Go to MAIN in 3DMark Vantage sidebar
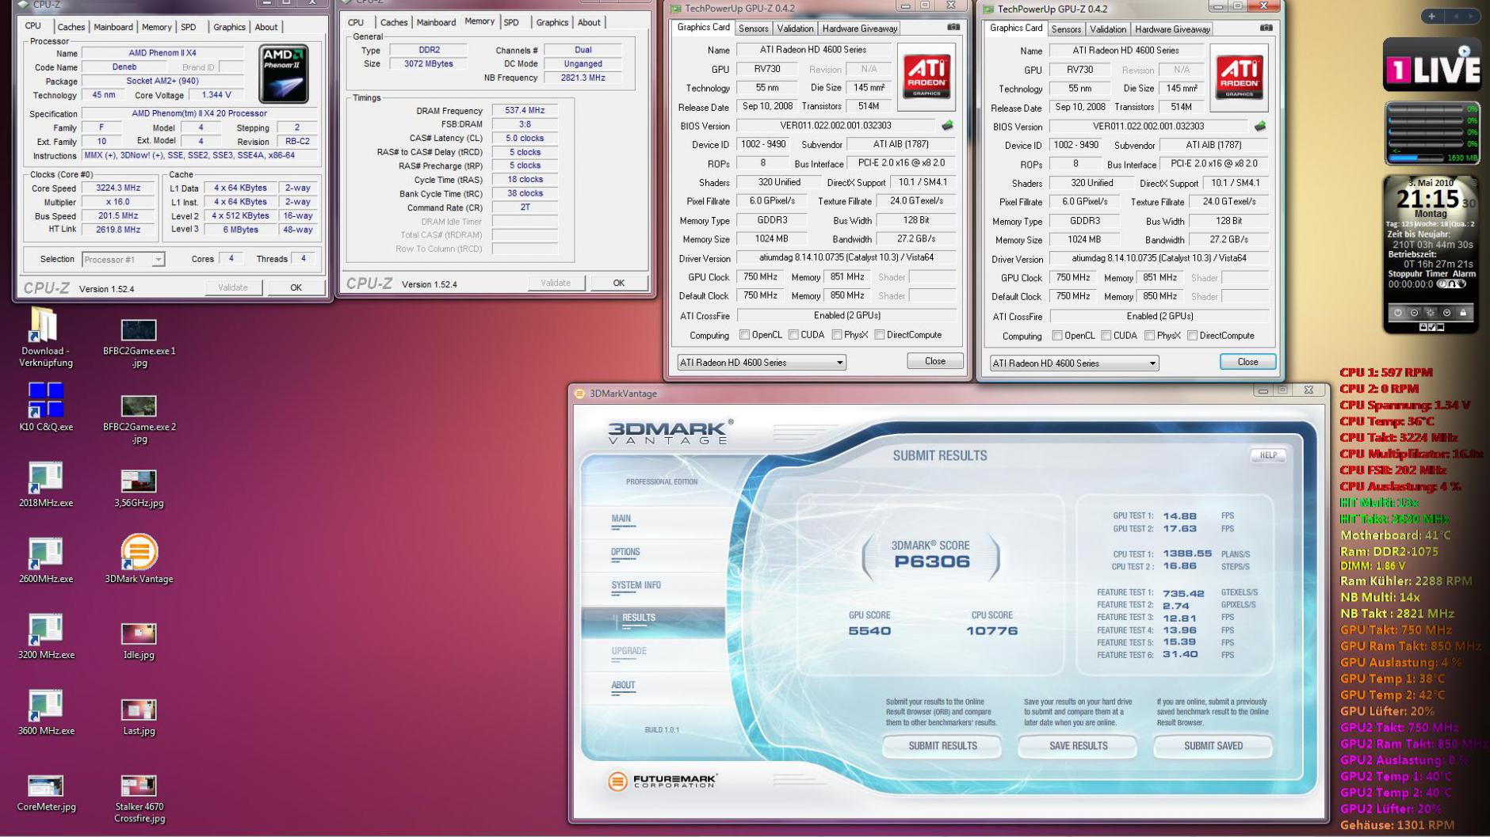Screen dimensions: 1490x837 point(621,519)
